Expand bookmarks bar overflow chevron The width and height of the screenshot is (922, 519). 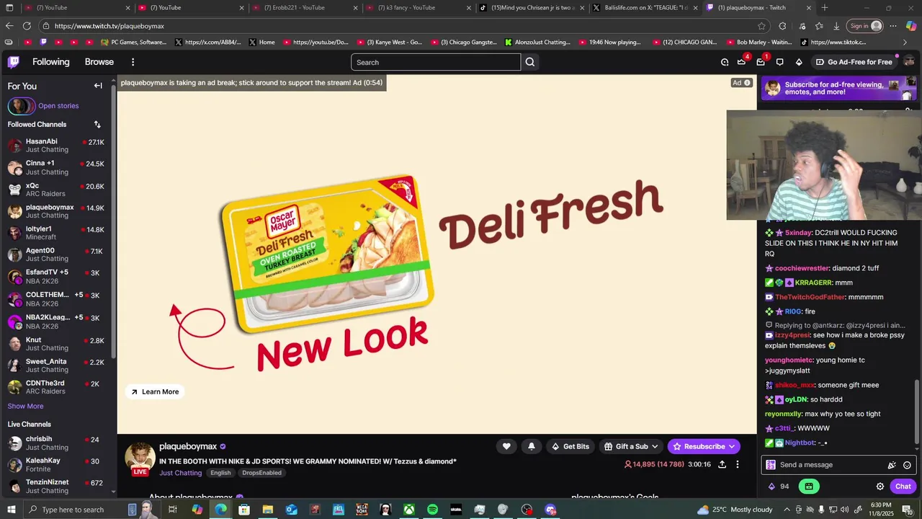pos(905,43)
